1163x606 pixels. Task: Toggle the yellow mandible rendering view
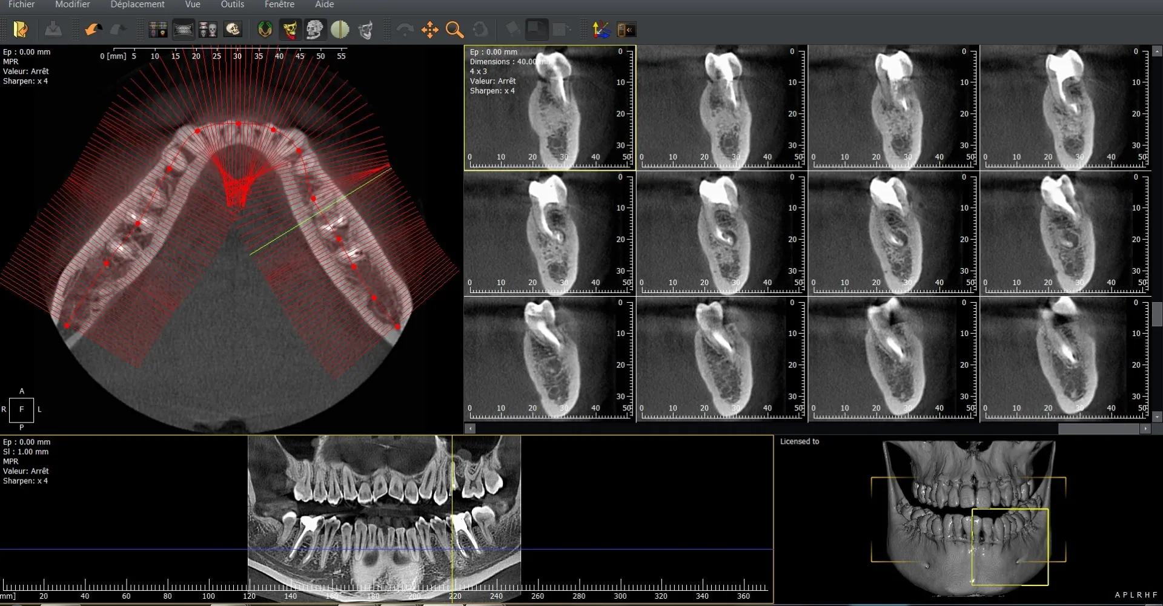pyautogui.click(x=290, y=29)
